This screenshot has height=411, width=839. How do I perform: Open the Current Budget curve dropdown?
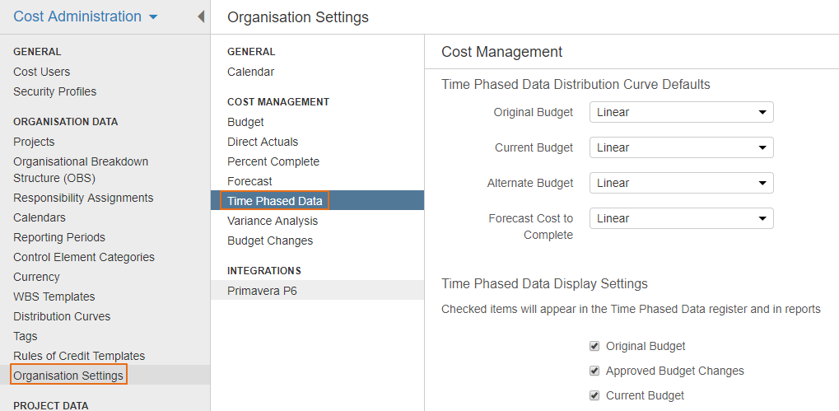click(x=681, y=147)
